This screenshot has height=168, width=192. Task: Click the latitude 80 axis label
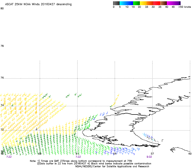(x=2, y=9)
